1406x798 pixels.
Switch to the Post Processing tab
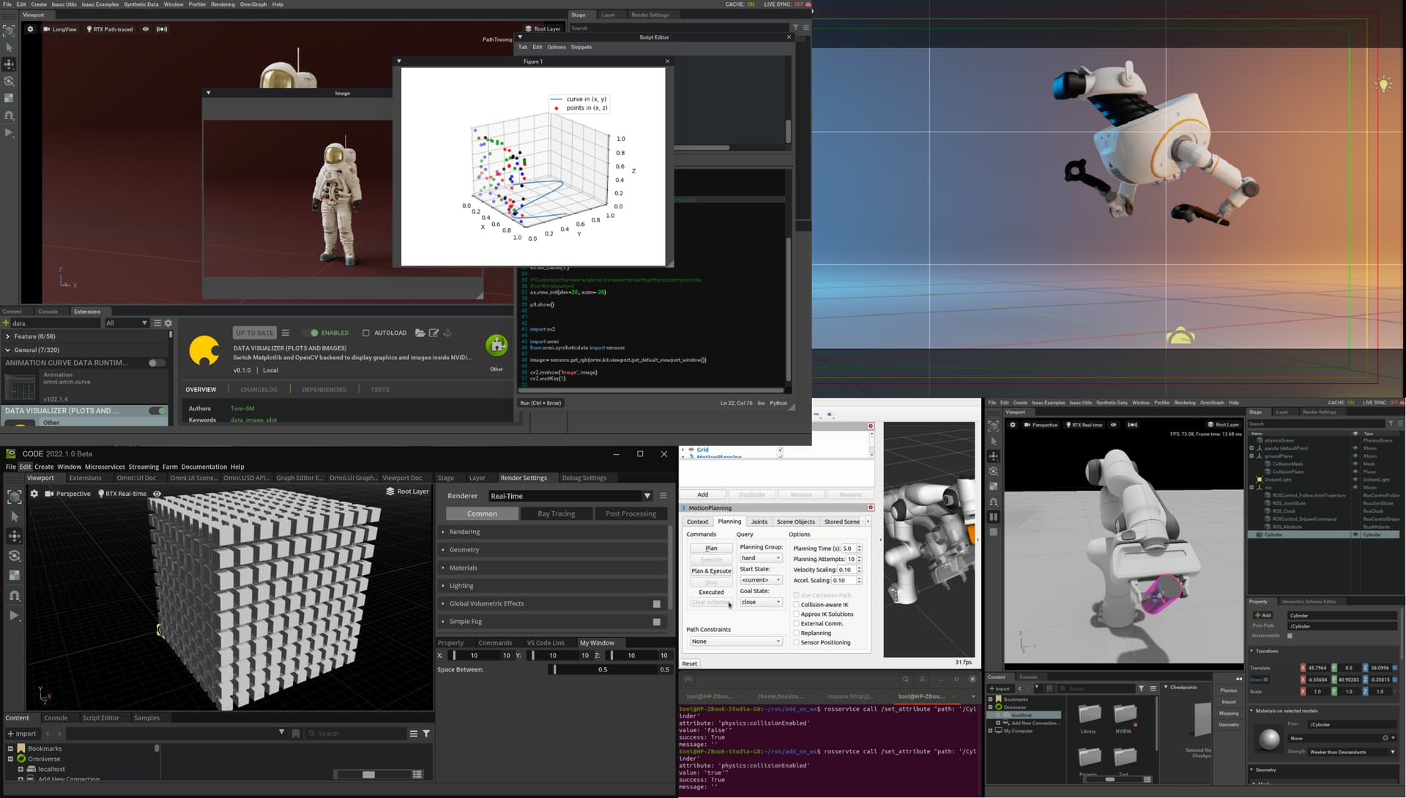(631, 514)
